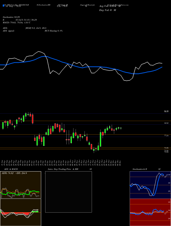This screenshot has height=226, width=171.
Task: Click the 'Avg Vol: 3.014 M' text
Action: point(110,6)
